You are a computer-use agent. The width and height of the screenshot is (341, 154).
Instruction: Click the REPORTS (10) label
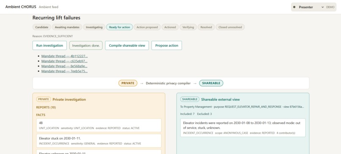click(46, 107)
